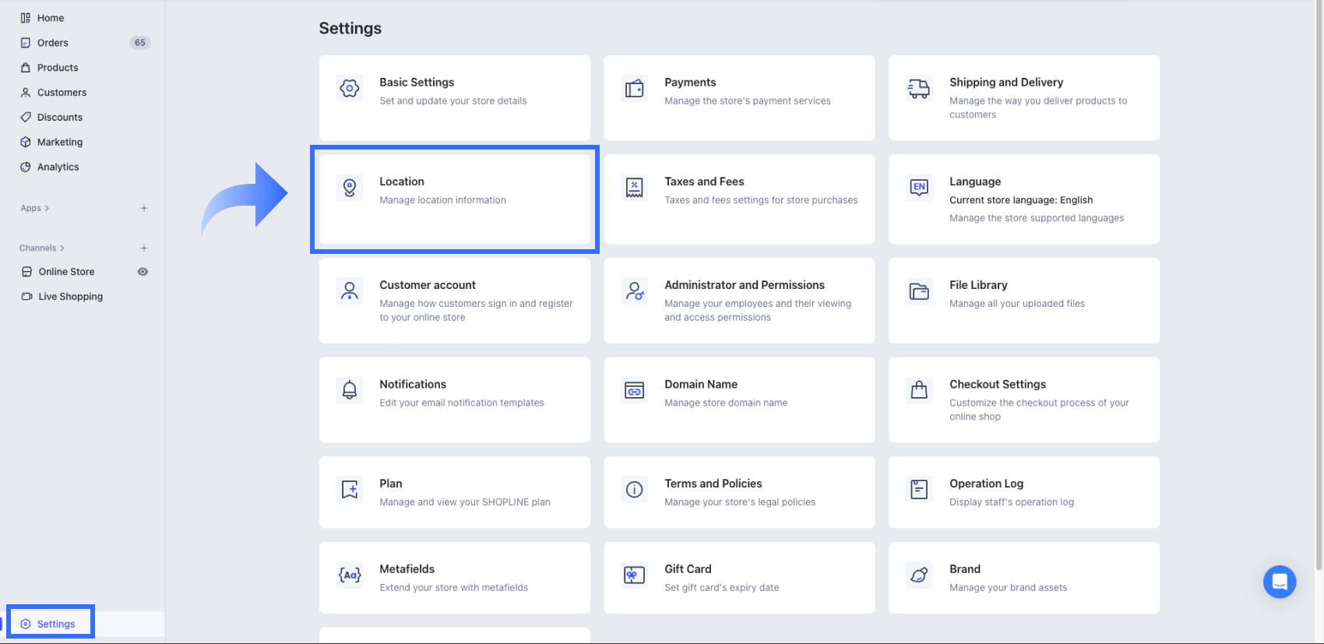This screenshot has height=644, width=1324.
Task: Add a new channel with plus icon
Action: pos(144,248)
